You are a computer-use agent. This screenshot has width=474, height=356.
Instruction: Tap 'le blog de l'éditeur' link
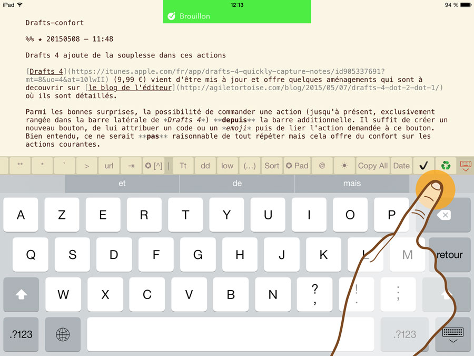(130, 88)
